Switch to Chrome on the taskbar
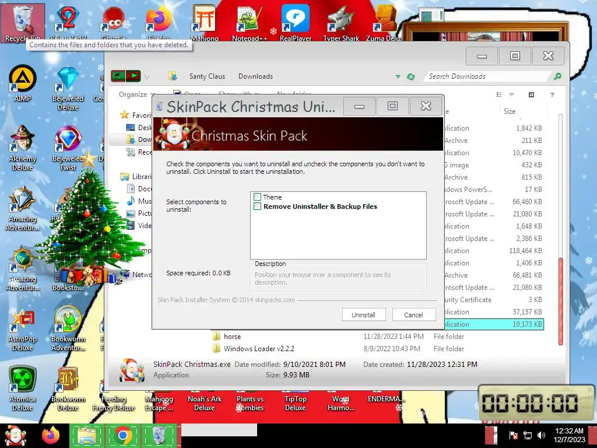The image size is (597, 448). tap(122, 436)
